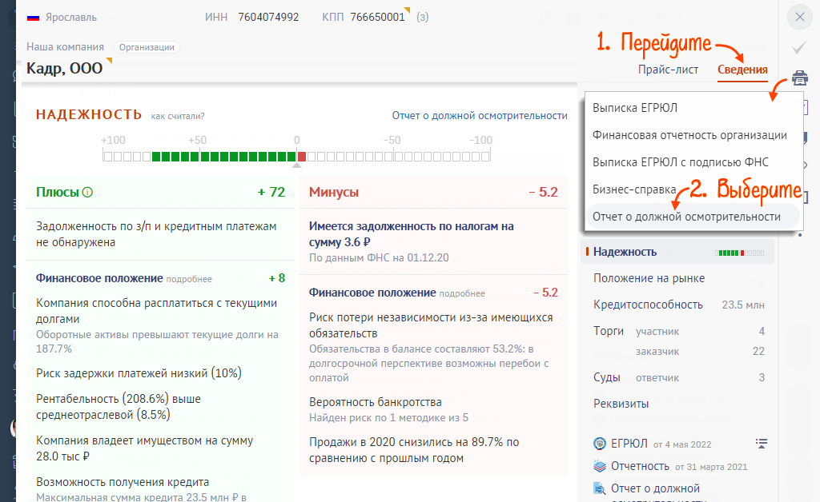
Task: Open ЕГРЮЛ list menu icon on right
Action: (761, 444)
